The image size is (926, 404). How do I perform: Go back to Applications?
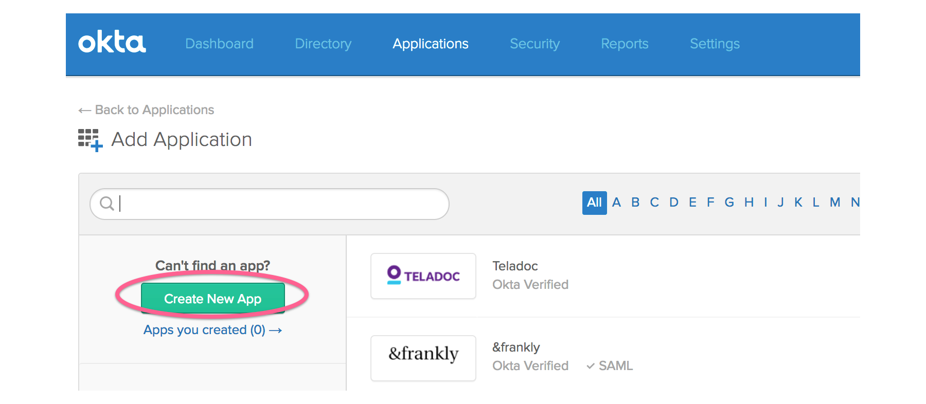(x=147, y=110)
